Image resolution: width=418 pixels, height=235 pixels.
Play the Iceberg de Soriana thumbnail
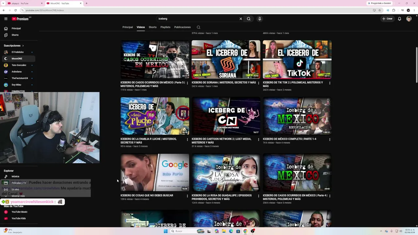click(x=226, y=59)
